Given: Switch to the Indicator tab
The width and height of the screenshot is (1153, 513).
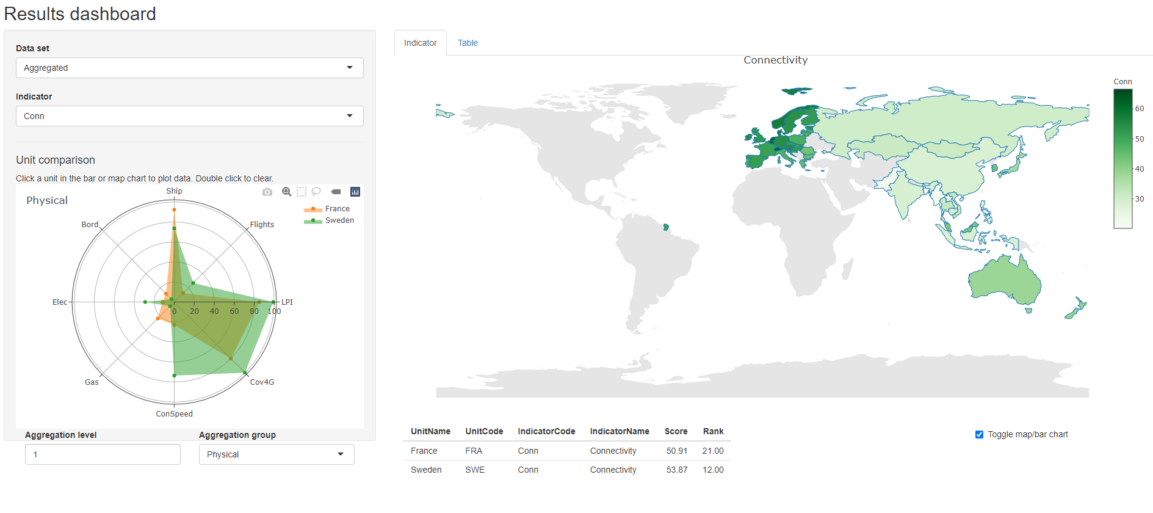Looking at the screenshot, I should point(421,43).
